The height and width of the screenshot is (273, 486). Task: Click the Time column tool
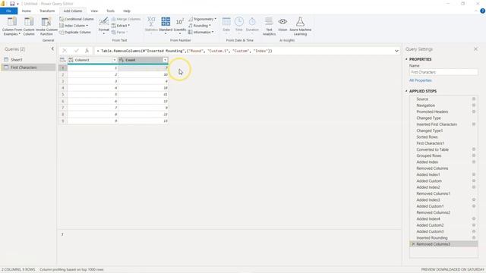238,25
